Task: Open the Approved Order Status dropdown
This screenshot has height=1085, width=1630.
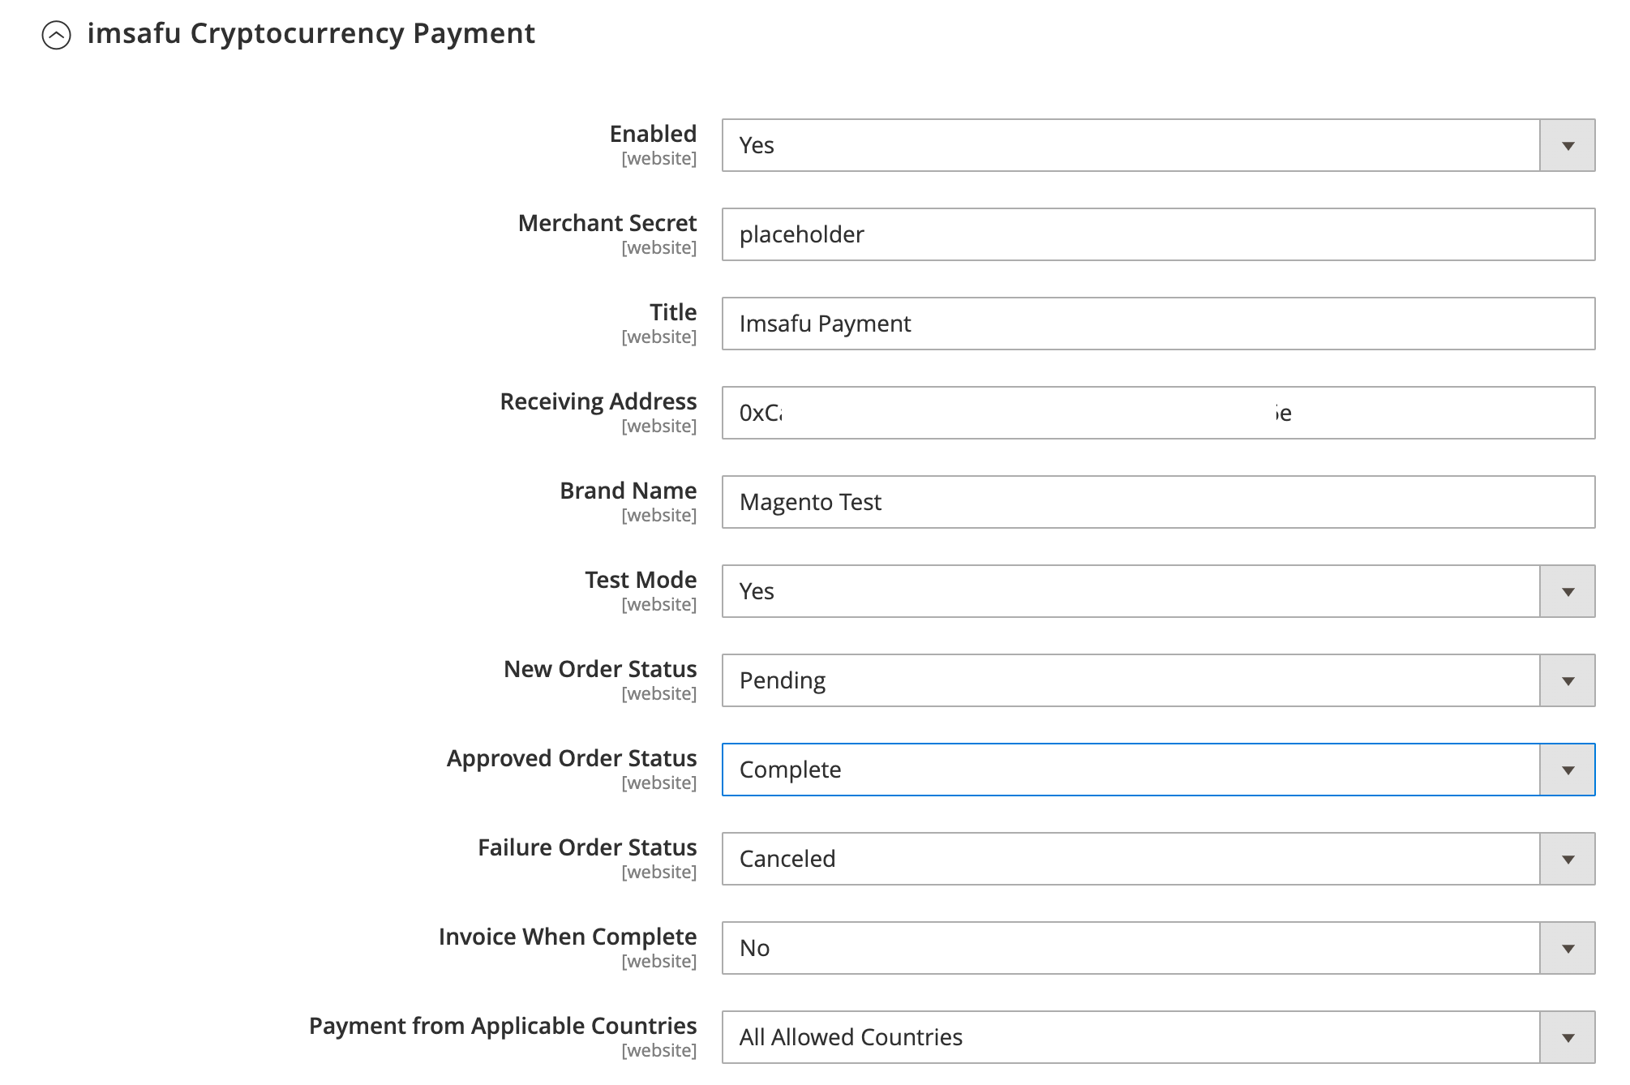Action: 1567,770
